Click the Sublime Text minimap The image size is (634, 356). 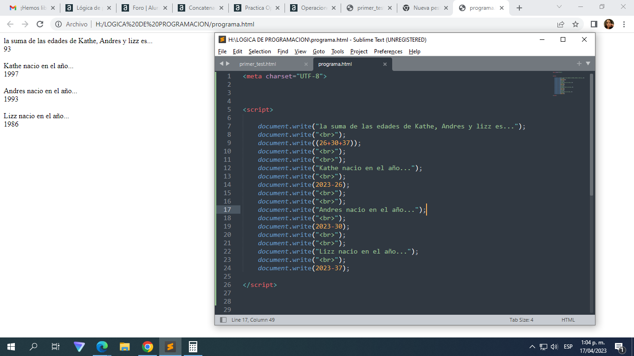point(569,84)
